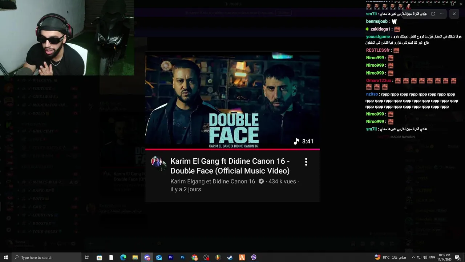Image resolution: width=465 pixels, height=262 pixels.
Task: Click the username Omaro123uu in chat
Action: tap(379, 80)
